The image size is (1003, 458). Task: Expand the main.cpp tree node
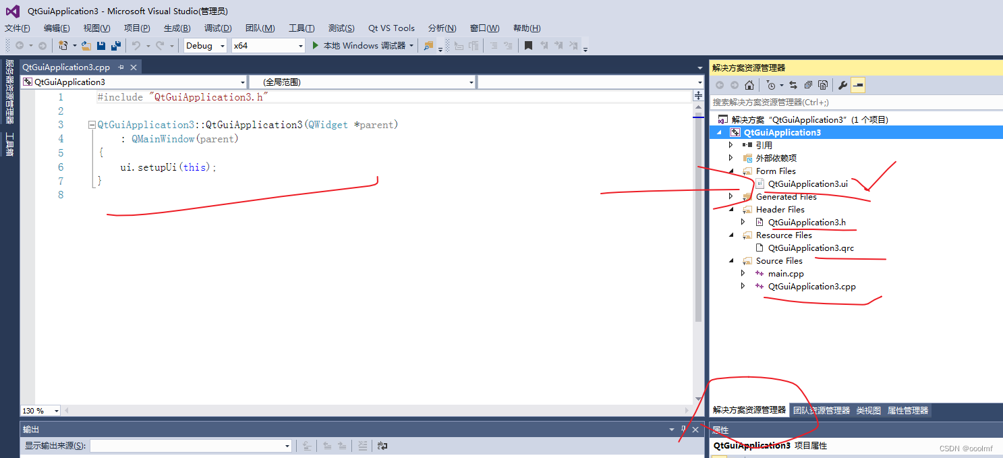click(743, 273)
